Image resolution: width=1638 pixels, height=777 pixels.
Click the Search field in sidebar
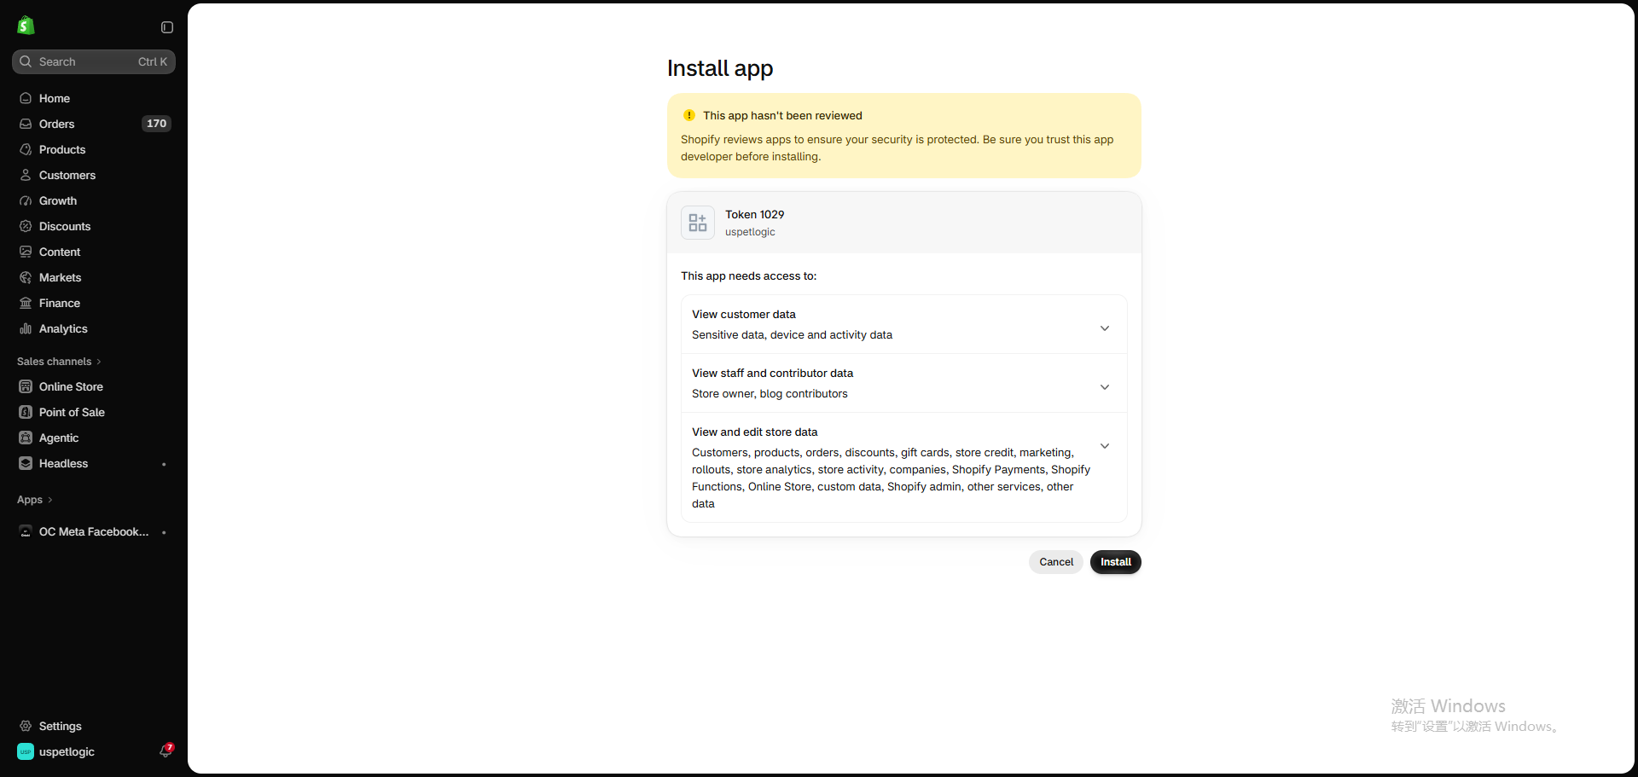pyautogui.click(x=94, y=61)
